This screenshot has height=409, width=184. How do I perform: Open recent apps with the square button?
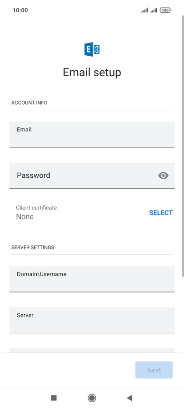[54, 398]
